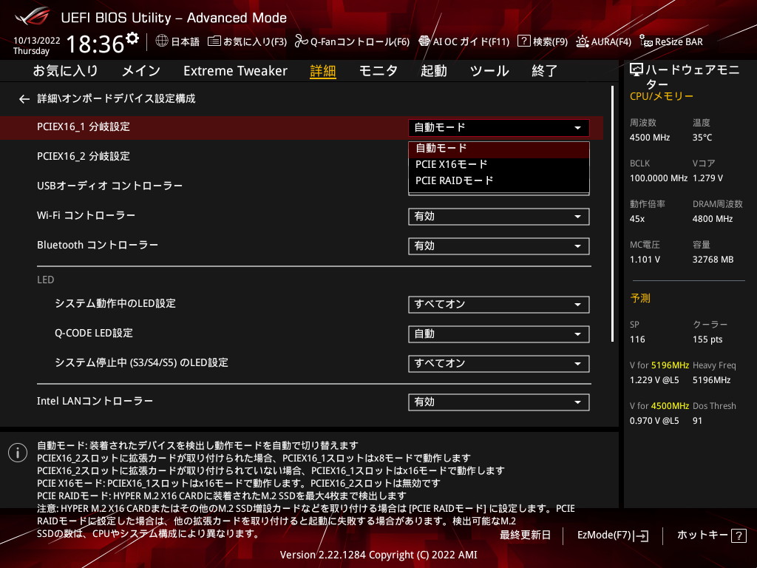Open favorites list icon お気に入り(F3)

(214, 41)
